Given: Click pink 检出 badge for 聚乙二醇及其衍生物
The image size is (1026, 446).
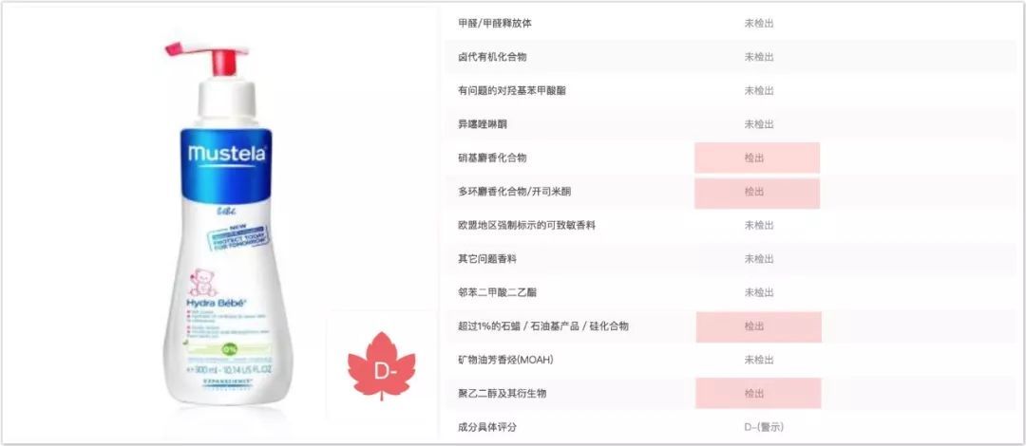Looking at the screenshot, I should pyautogui.click(x=758, y=394).
